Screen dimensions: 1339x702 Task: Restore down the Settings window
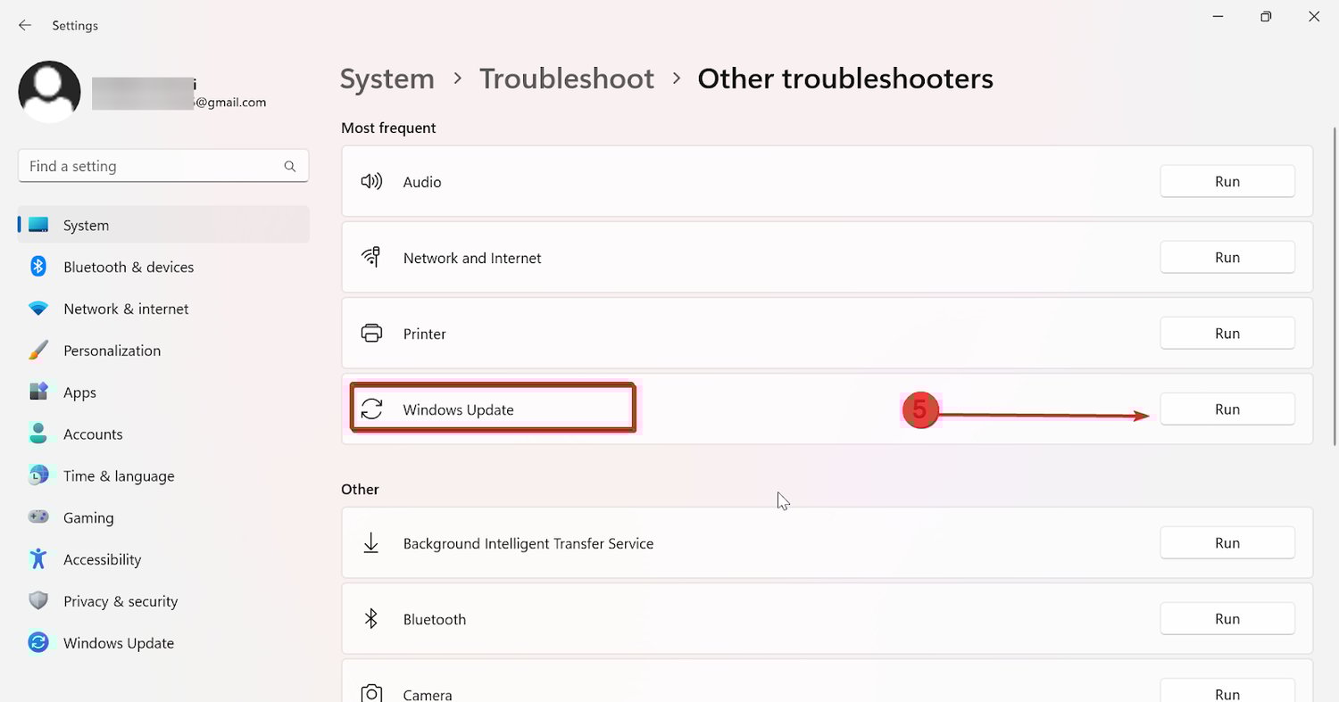pos(1266,16)
